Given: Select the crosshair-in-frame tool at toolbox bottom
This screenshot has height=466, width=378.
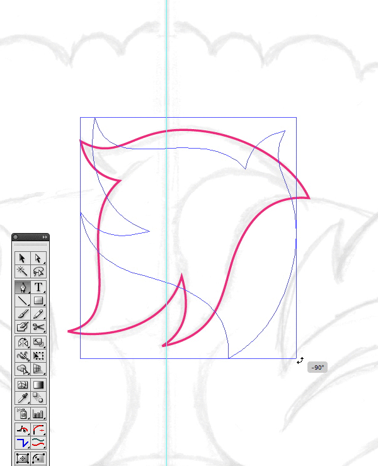Looking at the screenshot, I should point(23,458).
